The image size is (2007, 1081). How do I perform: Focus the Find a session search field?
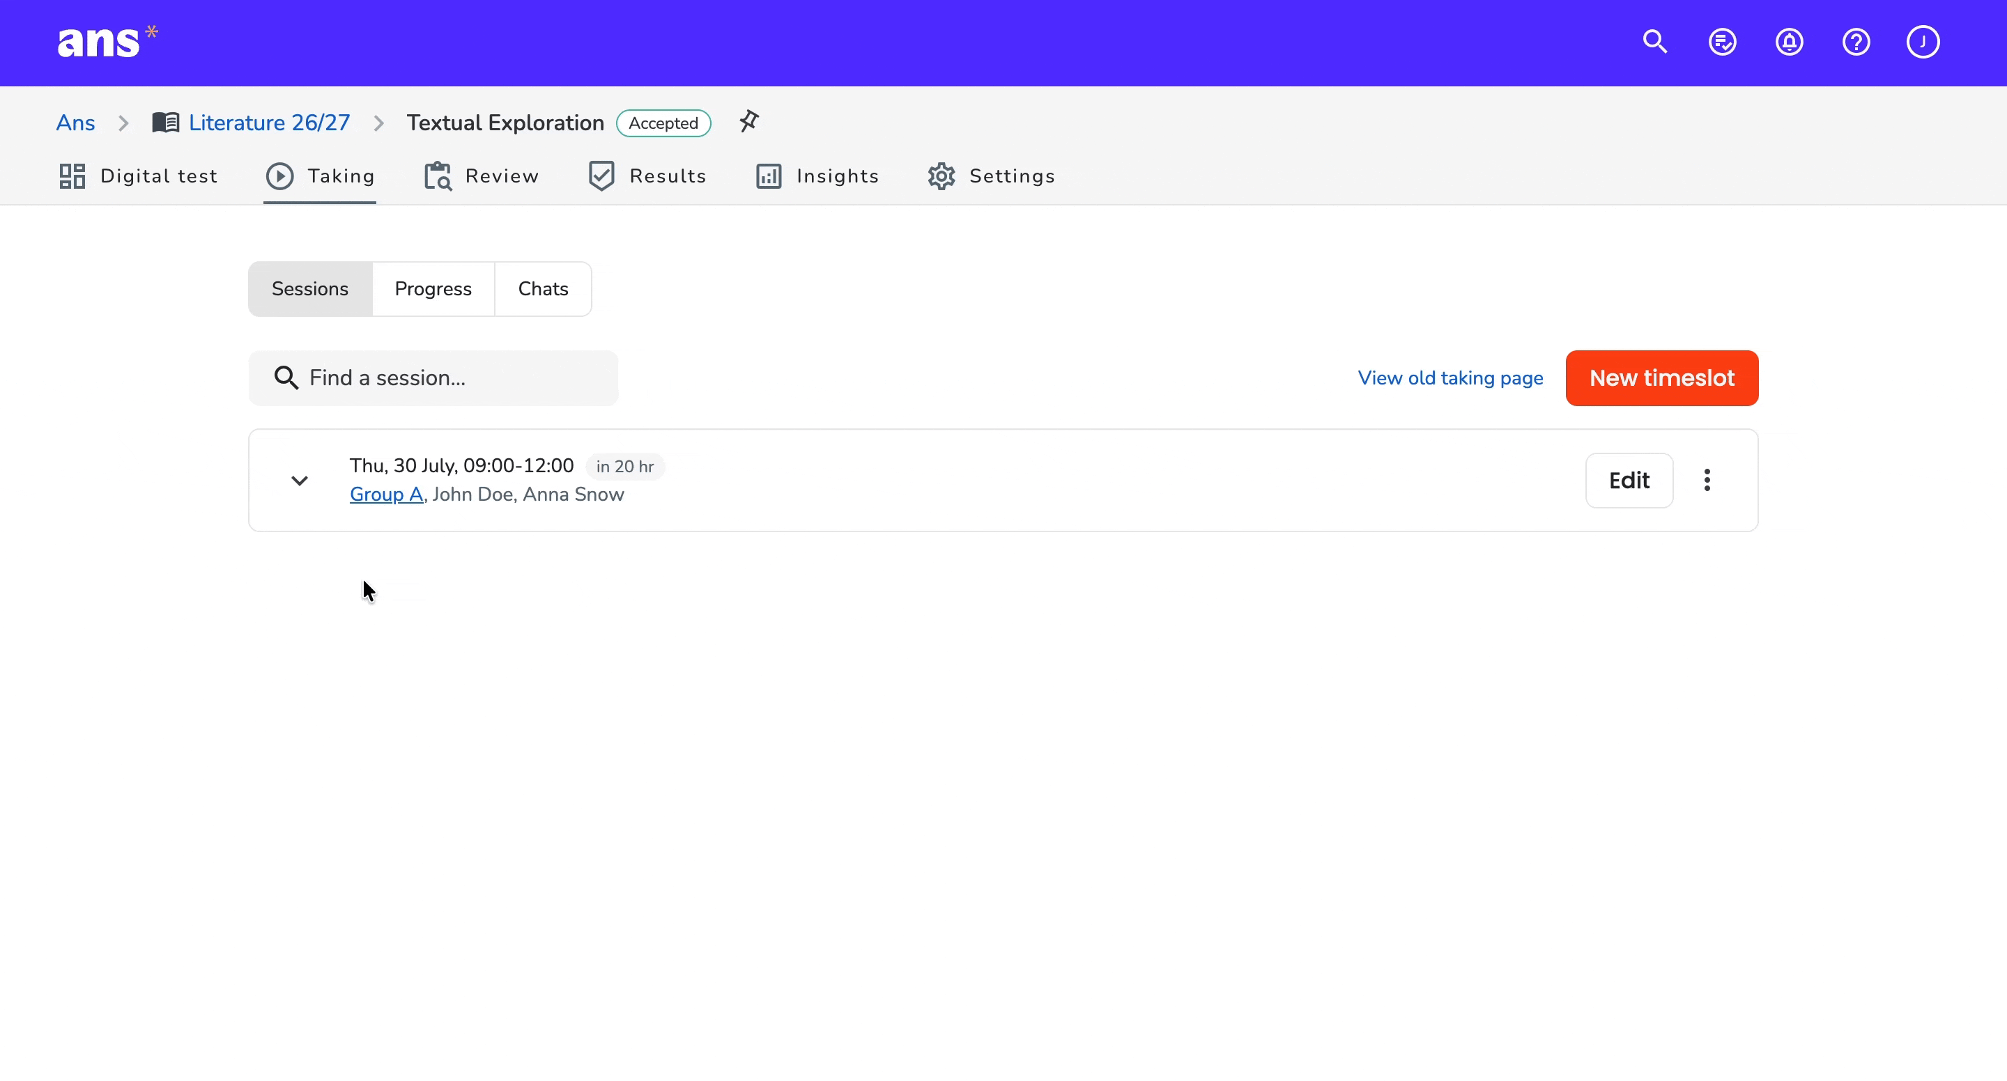pyautogui.click(x=433, y=378)
